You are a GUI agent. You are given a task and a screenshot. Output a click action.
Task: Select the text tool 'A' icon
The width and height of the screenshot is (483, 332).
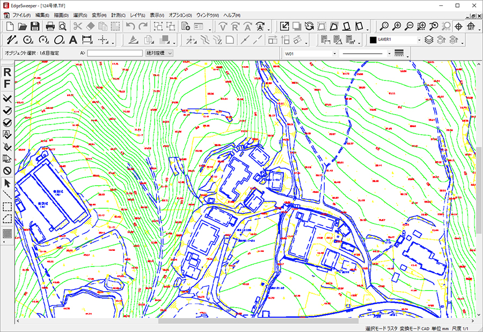click(74, 40)
